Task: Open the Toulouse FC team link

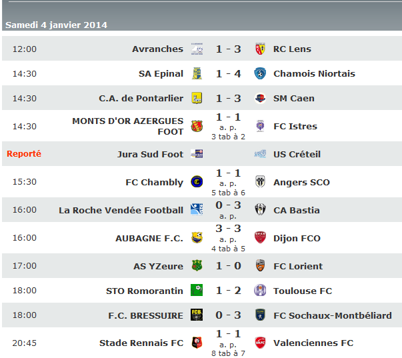Action: tap(303, 291)
